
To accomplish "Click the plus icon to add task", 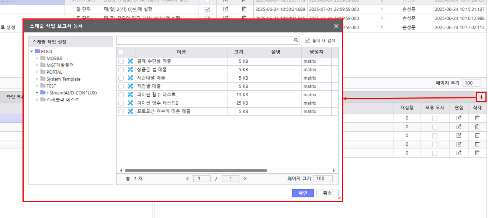I will click(x=481, y=97).
